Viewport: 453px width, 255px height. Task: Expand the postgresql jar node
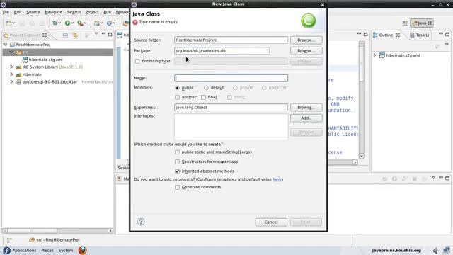11,82
